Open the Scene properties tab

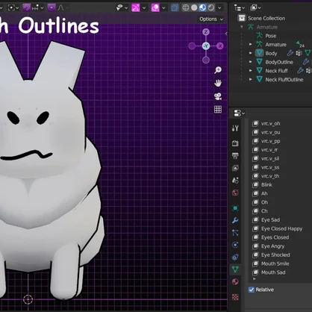coord(235,180)
